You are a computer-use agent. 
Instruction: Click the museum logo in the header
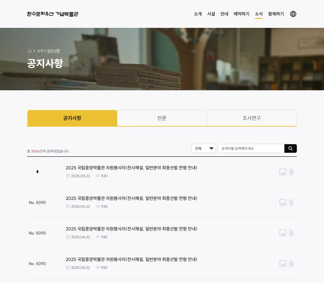point(53,14)
